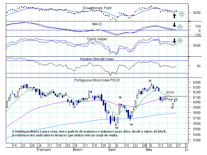Click the happy smiley in Discretionary Point panel
Screen dimensions: 207x155
(x=182, y=14)
